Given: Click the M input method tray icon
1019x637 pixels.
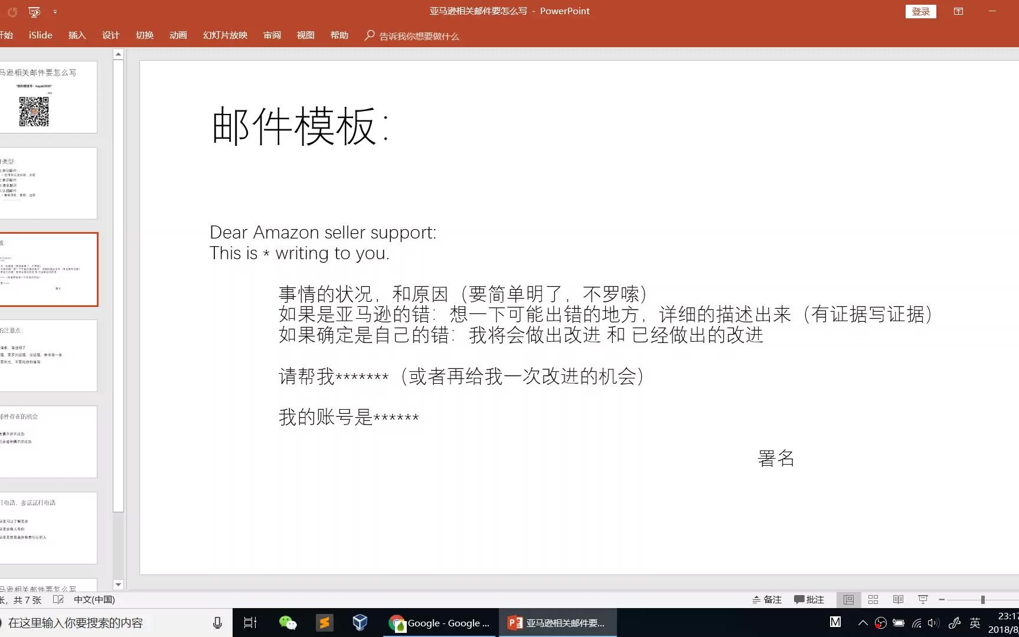Looking at the screenshot, I should point(835,622).
